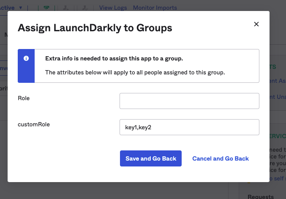Click the self service link at right edge
This screenshot has height=199, width=286.
277,180
